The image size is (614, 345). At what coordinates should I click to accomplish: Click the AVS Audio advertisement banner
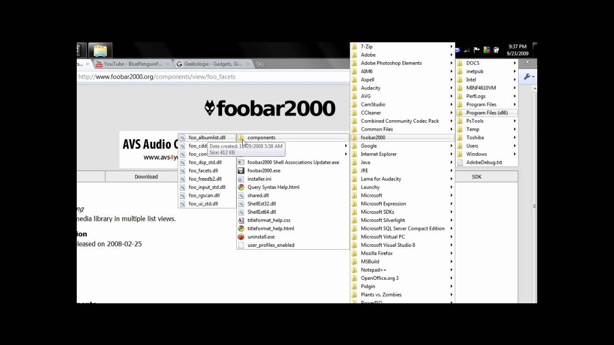point(149,149)
